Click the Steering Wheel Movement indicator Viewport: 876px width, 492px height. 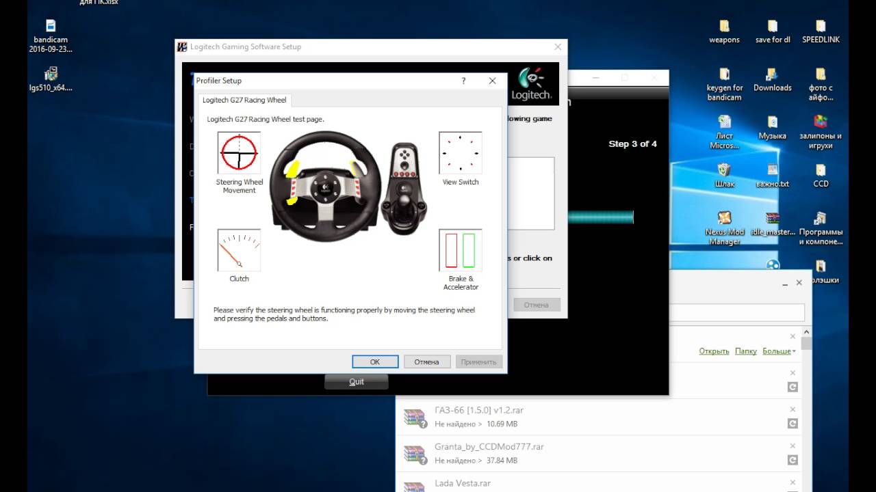pos(239,153)
